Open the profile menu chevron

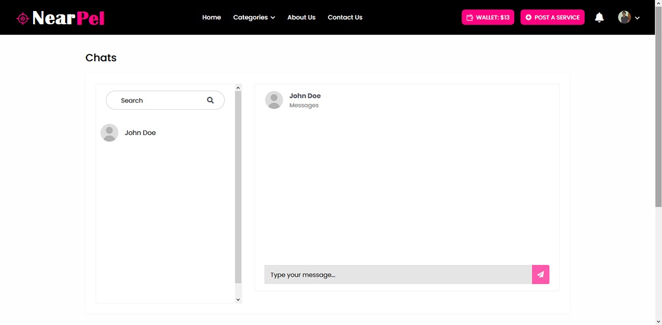638,18
